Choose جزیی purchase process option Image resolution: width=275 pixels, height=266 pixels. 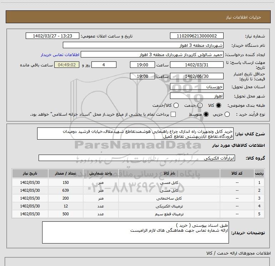pyautogui.click(x=227, y=114)
